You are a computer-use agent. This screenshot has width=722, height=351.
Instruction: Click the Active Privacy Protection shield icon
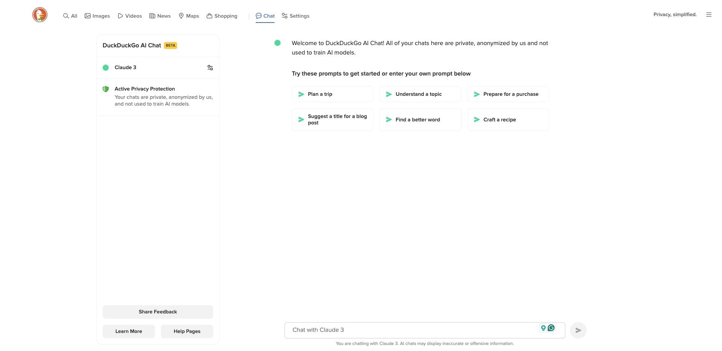click(x=106, y=89)
